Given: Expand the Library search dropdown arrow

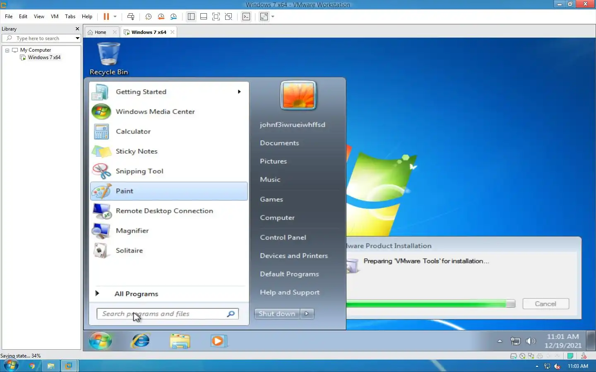Looking at the screenshot, I should click(77, 38).
